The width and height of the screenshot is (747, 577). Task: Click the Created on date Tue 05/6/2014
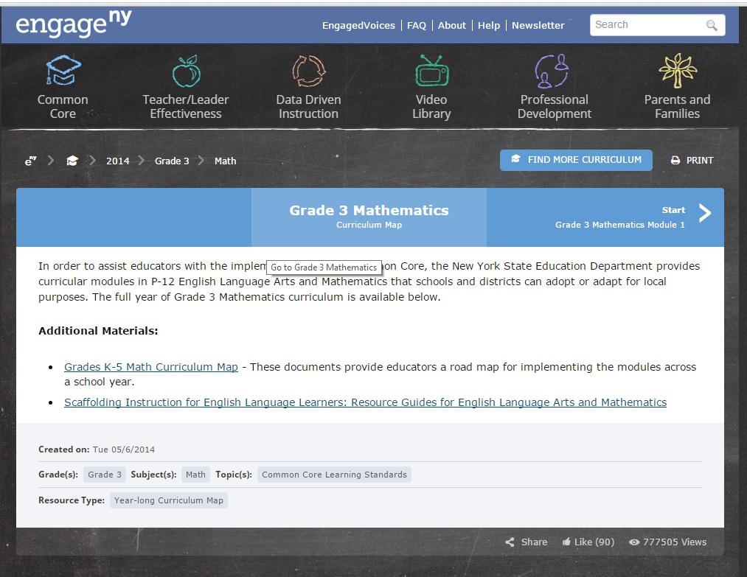click(x=124, y=450)
